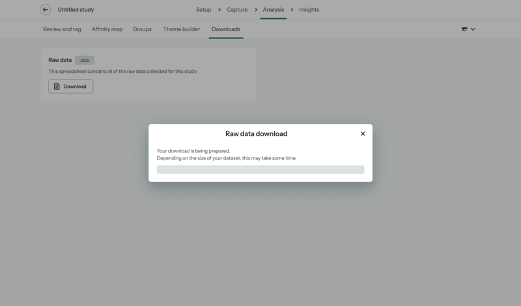Click the Untitled study title
The image size is (521, 306).
coord(76,10)
